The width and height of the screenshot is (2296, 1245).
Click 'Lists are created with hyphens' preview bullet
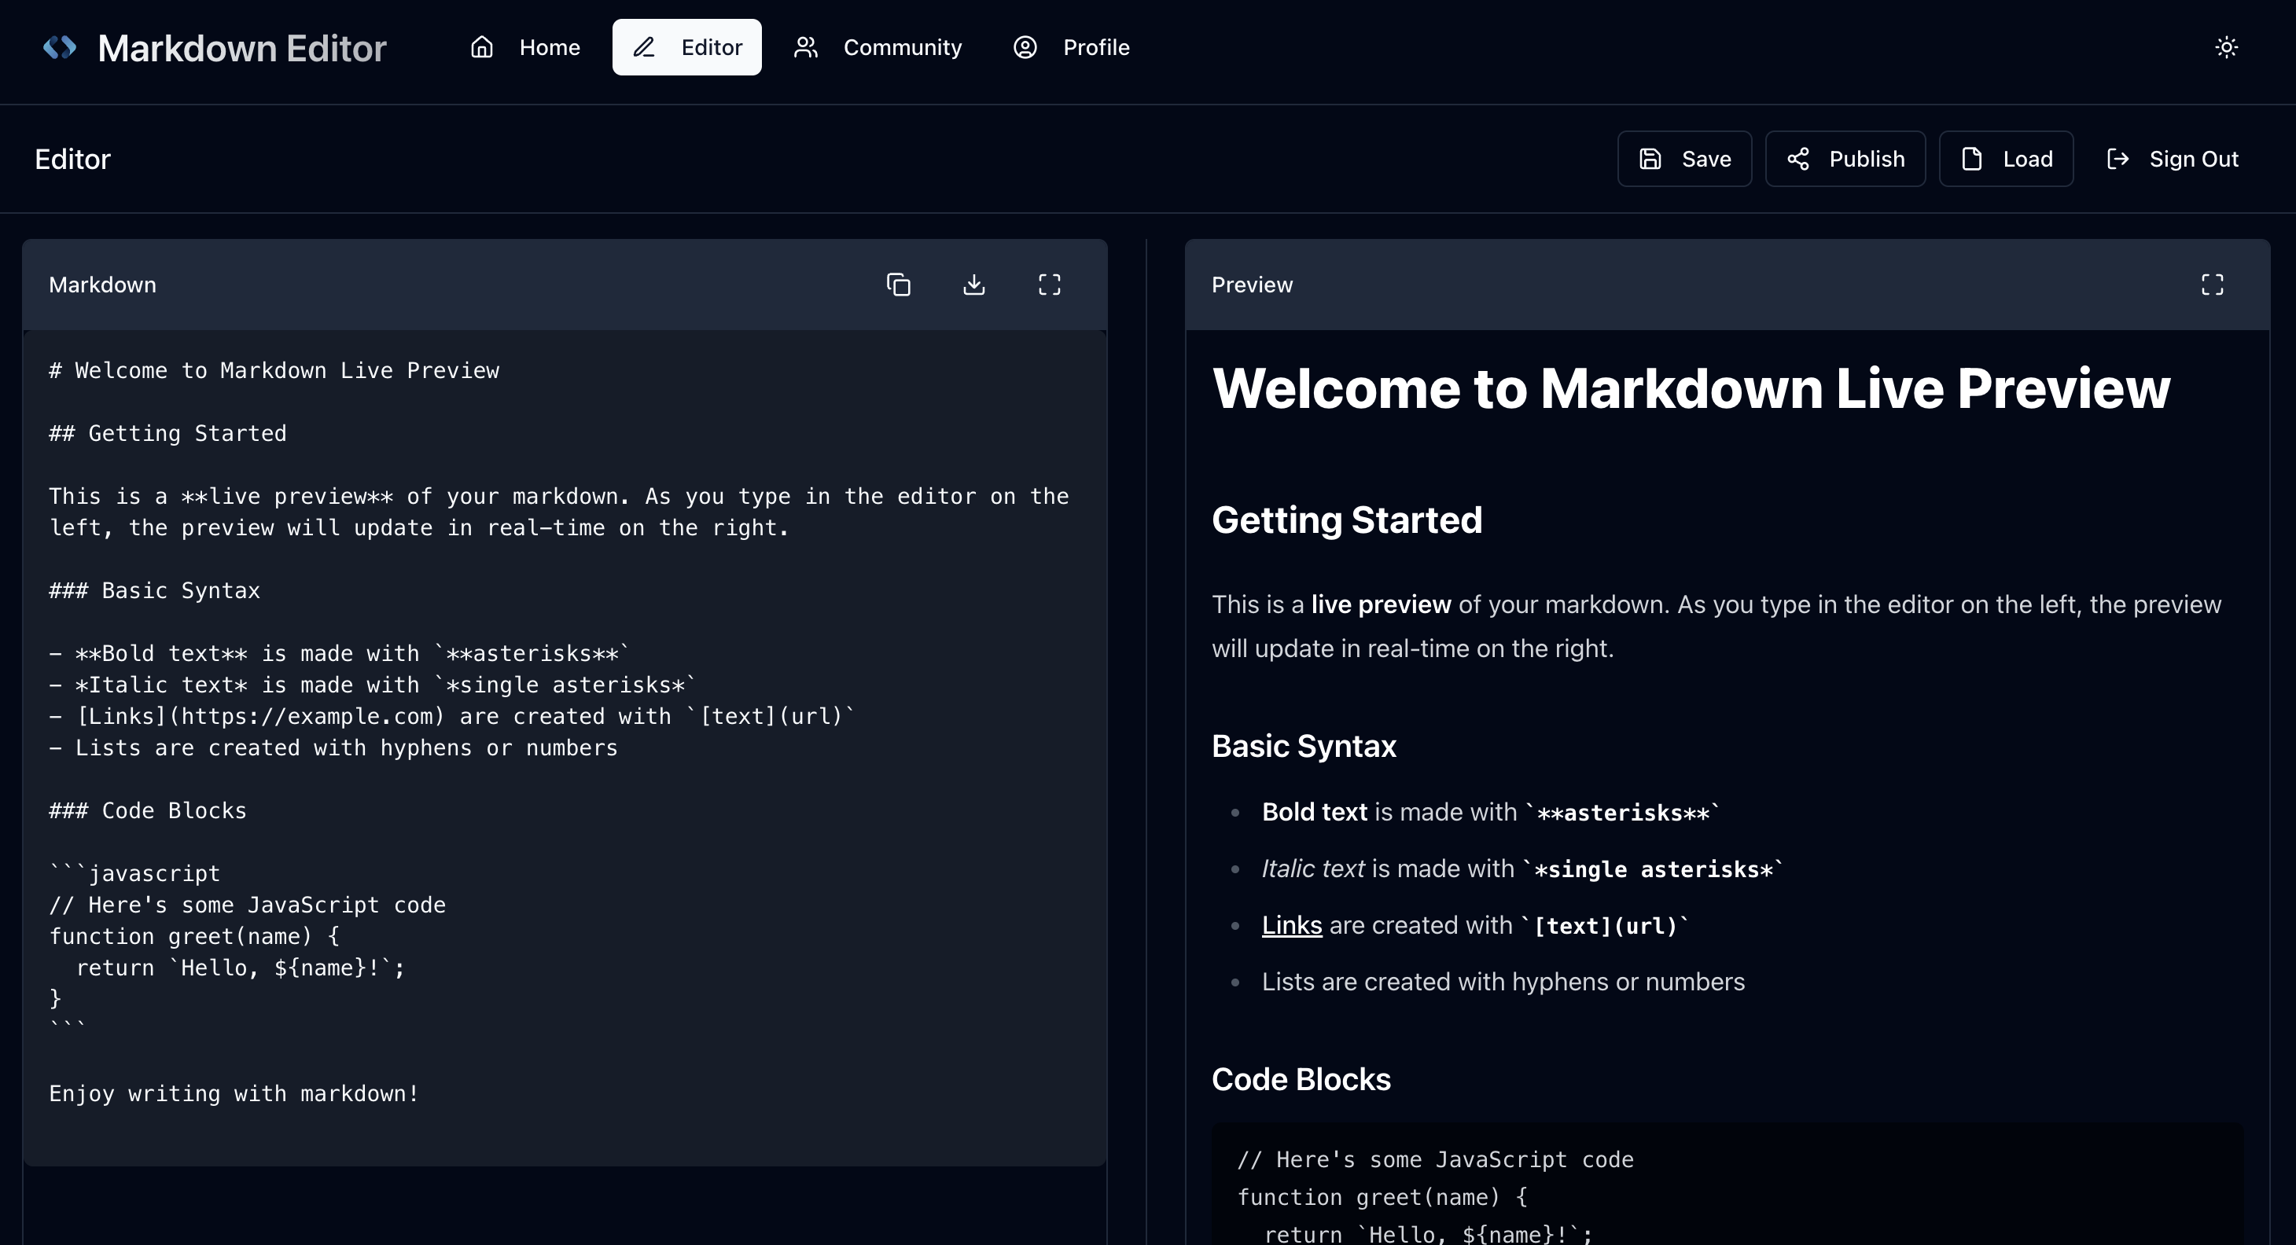click(1503, 981)
